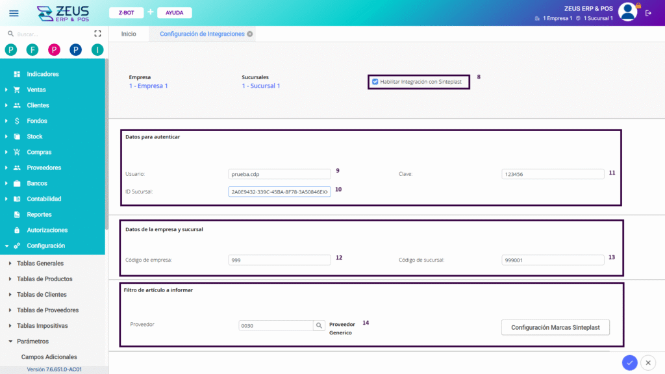Viewport: 665px width, 374px height.
Task: Click the first teal P shortcut circle
Action: (x=11, y=50)
